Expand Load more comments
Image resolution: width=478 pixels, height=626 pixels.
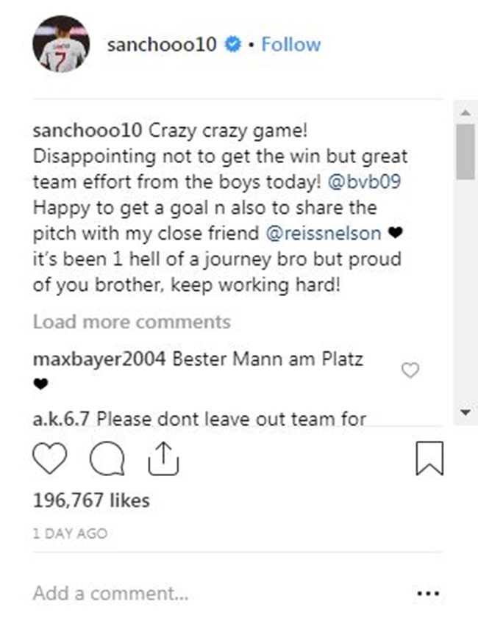[x=132, y=322]
